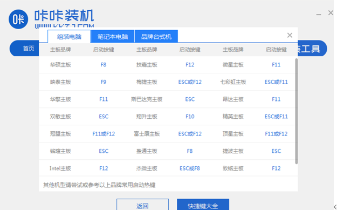
Task: Click F10 key for 翔升主板
Action: coord(190,117)
